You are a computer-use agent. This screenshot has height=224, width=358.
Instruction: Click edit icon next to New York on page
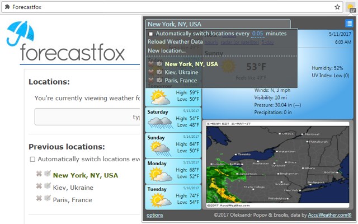click(x=47, y=173)
